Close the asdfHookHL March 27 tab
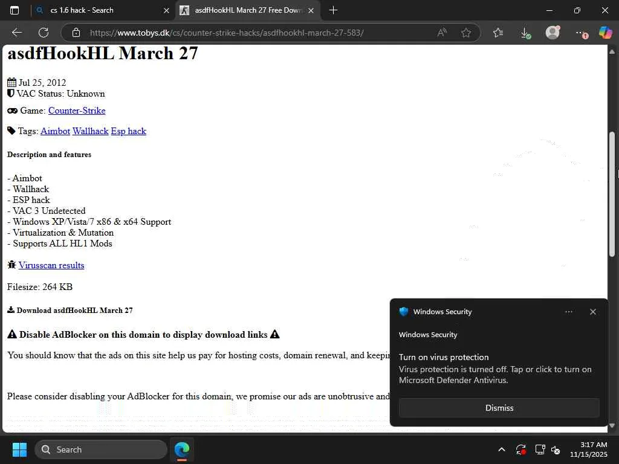Image resolution: width=619 pixels, height=464 pixels. point(311,11)
